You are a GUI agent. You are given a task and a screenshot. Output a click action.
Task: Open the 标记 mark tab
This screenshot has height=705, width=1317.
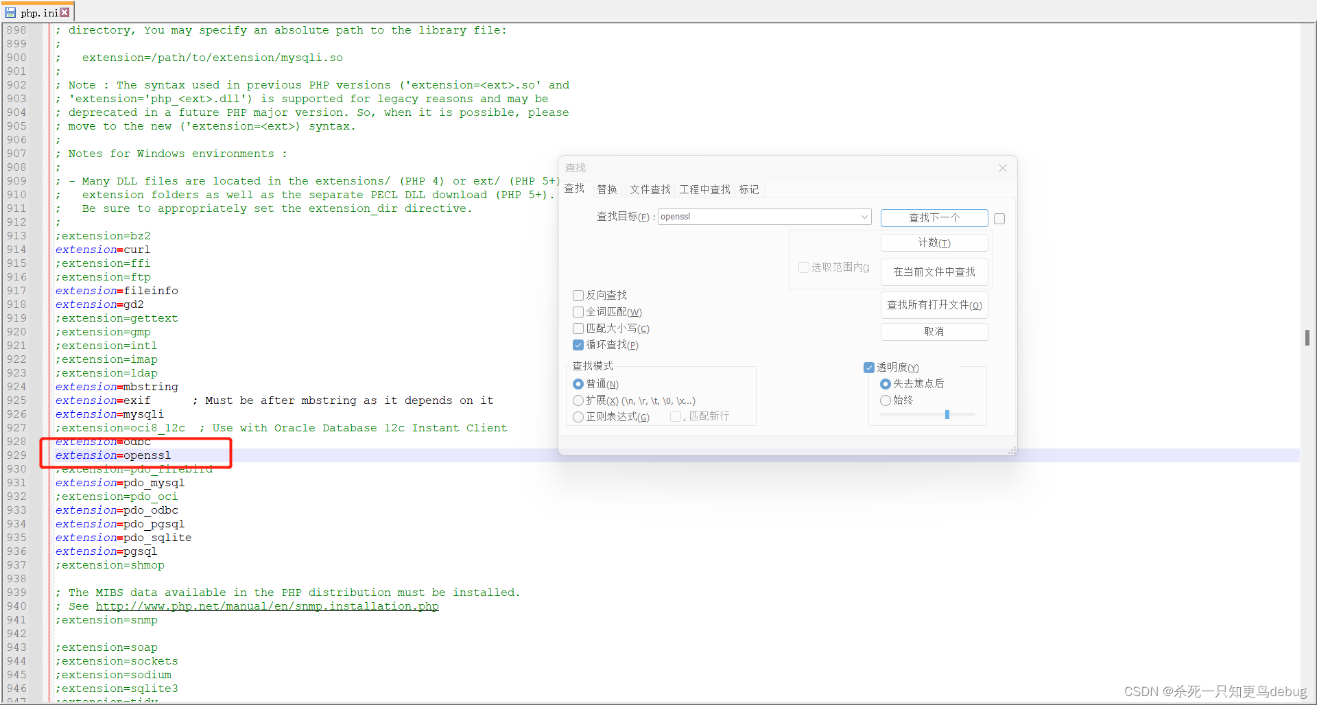point(749,189)
